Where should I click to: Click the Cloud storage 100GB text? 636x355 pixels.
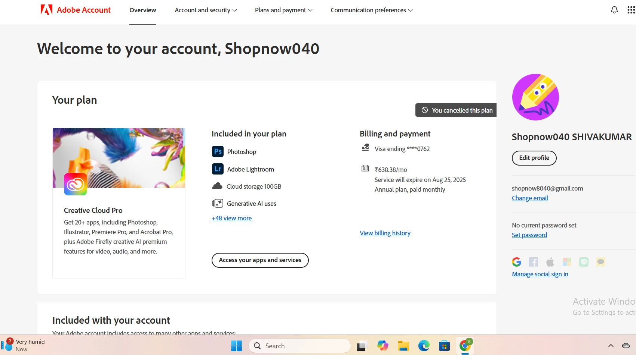254,186
